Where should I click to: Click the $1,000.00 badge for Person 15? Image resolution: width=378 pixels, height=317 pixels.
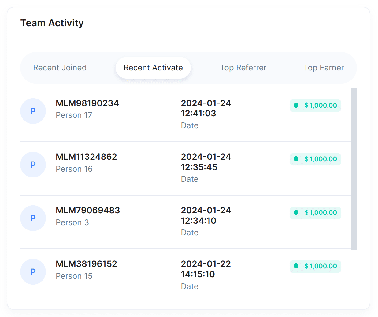[x=315, y=266]
